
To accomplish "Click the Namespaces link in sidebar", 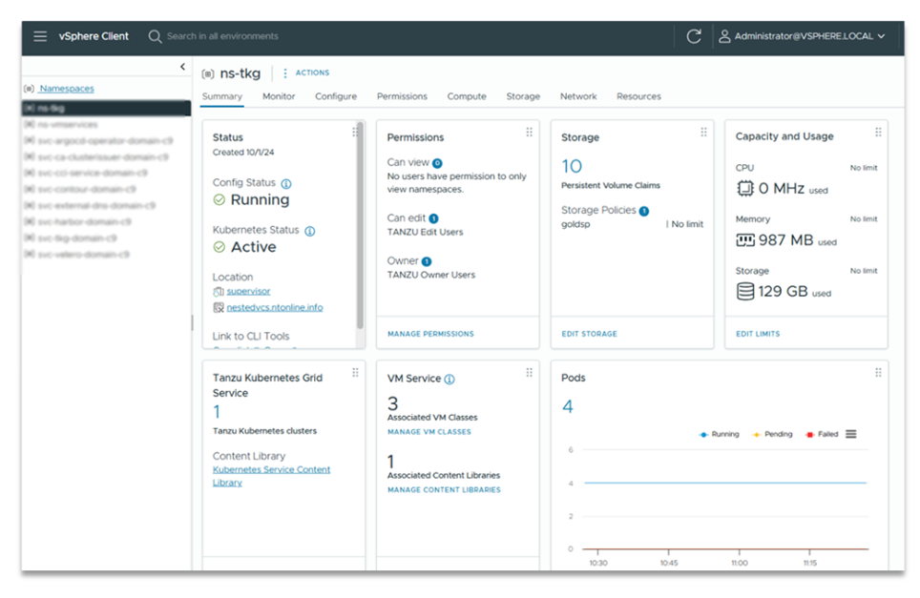I will tap(66, 89).
